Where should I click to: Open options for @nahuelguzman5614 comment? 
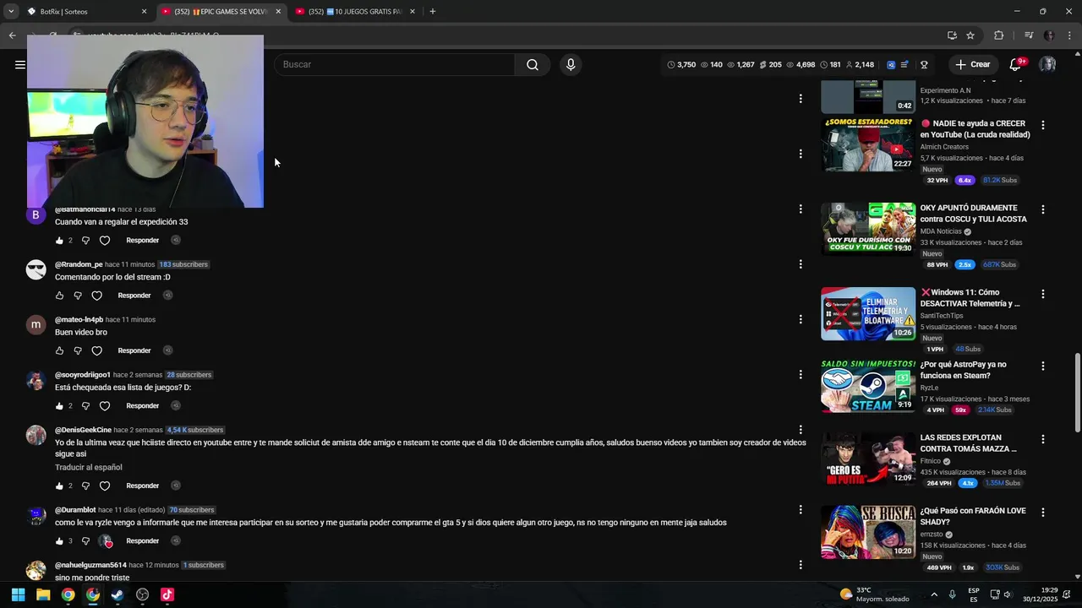tap(801, 565)
